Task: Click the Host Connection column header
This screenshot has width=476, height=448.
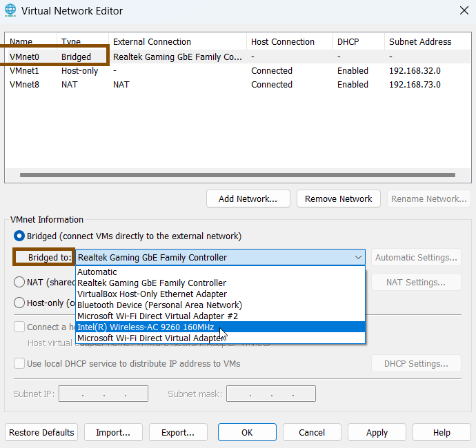Action: (x=290, y=41)
